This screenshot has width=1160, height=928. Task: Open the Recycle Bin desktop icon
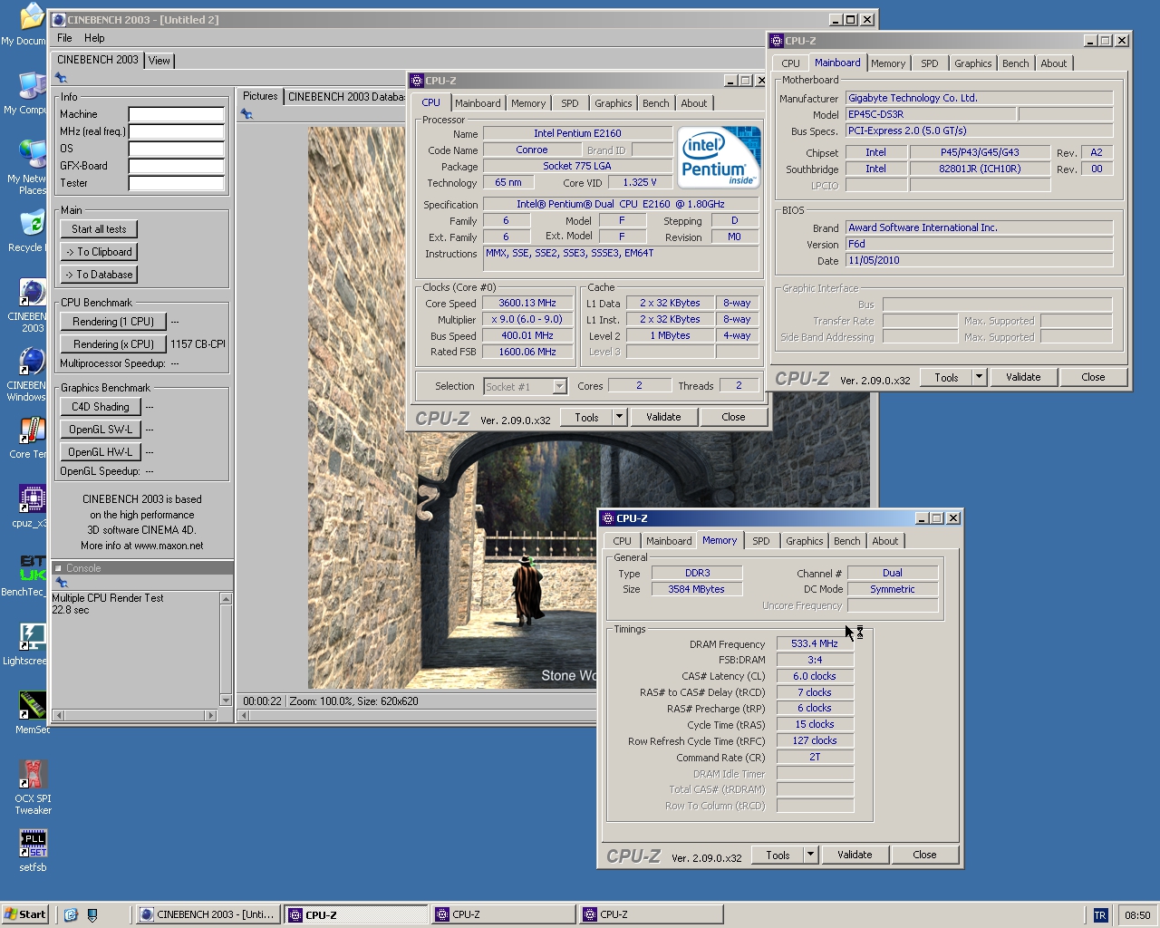click(x=31, y=231)
